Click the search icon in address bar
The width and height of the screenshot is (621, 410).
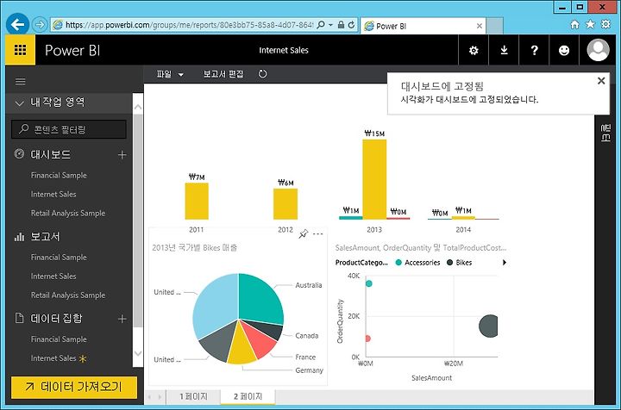click(x=321, y=24)
